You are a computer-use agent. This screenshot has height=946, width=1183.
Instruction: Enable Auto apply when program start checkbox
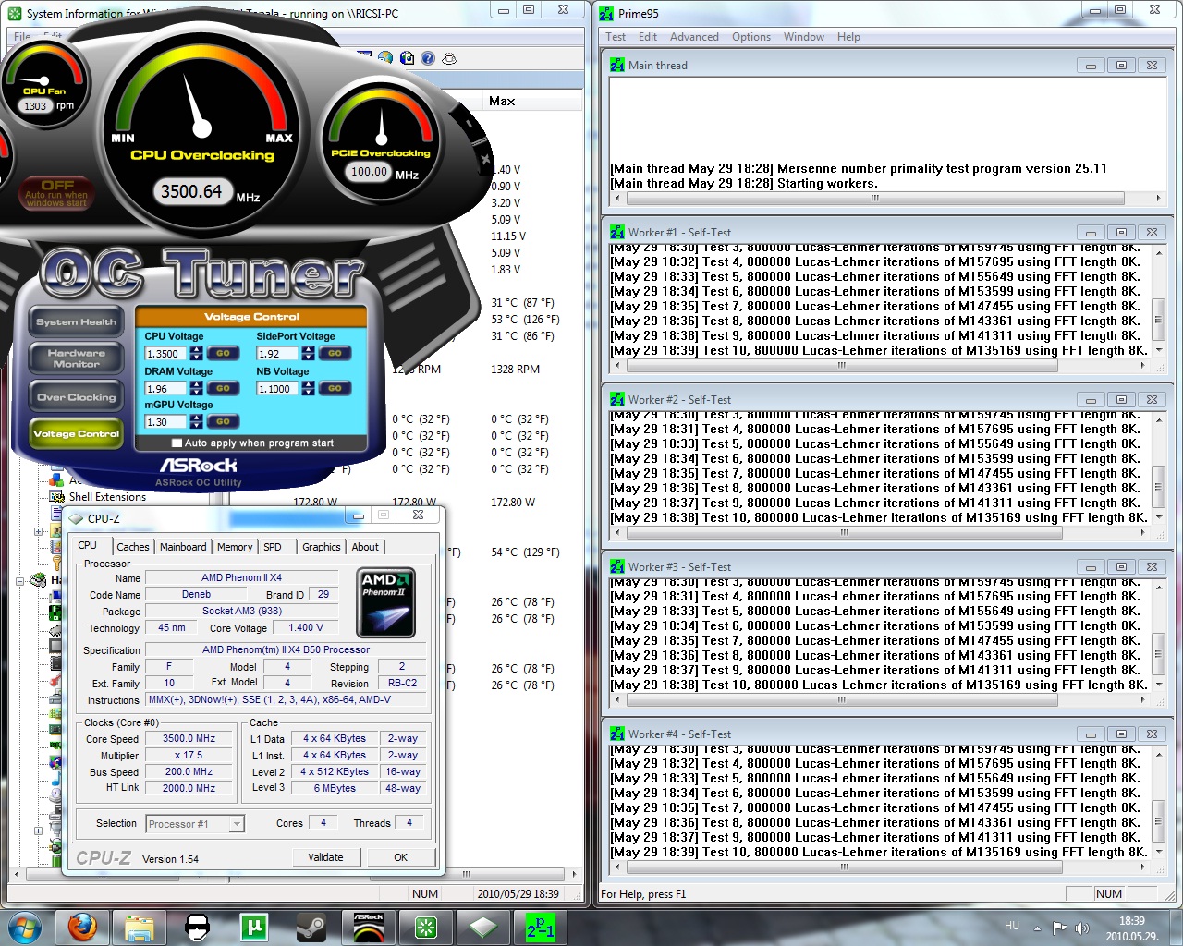tap(177, 443)
